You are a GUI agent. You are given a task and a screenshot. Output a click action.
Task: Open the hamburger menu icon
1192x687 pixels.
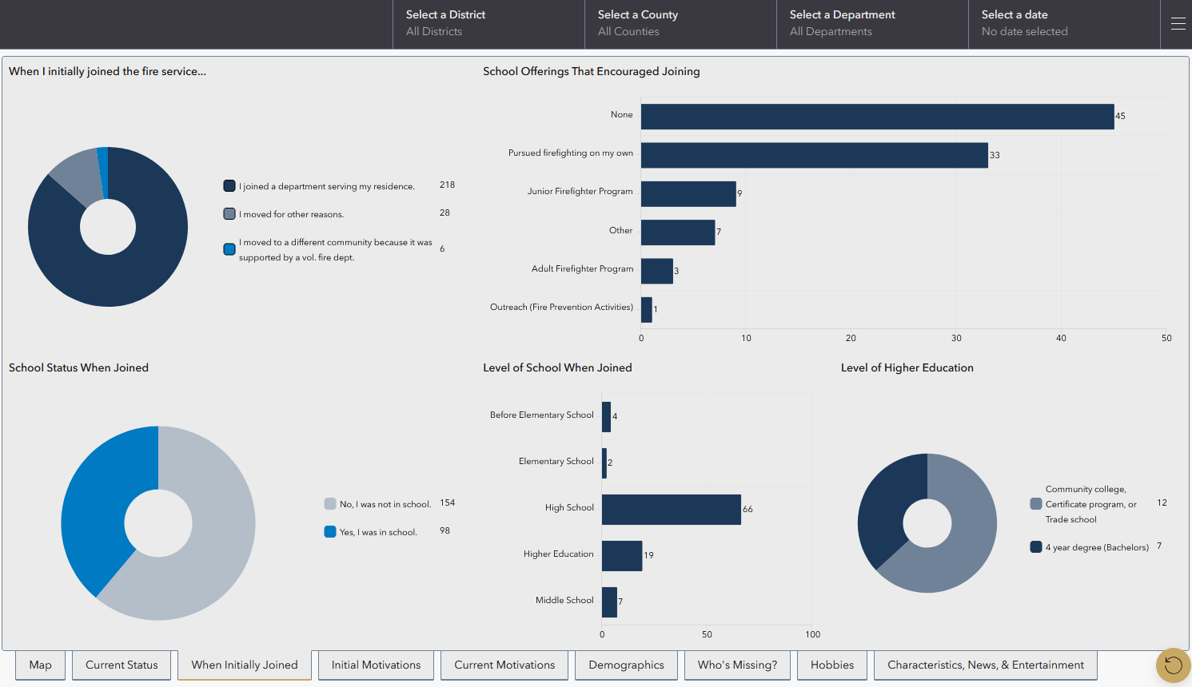click(1178, 24)
